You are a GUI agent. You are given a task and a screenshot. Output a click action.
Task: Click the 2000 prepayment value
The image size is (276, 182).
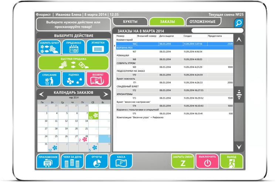tap(230, 82)
